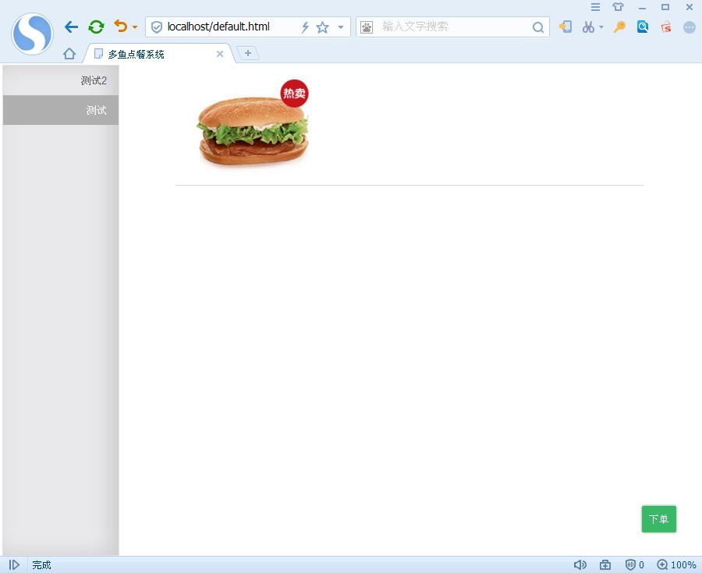
Task: Open the skin (shirt) icon
Action: point(619,7)
